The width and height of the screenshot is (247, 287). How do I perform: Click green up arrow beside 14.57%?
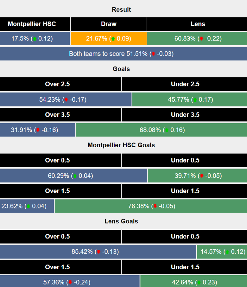click(227, 252)
